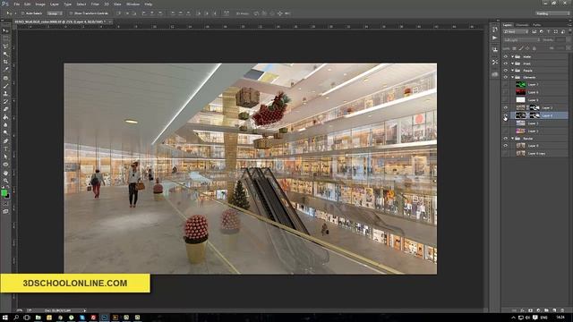
Task: Open the Window menu
Action: pyautogui.click(x=133, y=4)
